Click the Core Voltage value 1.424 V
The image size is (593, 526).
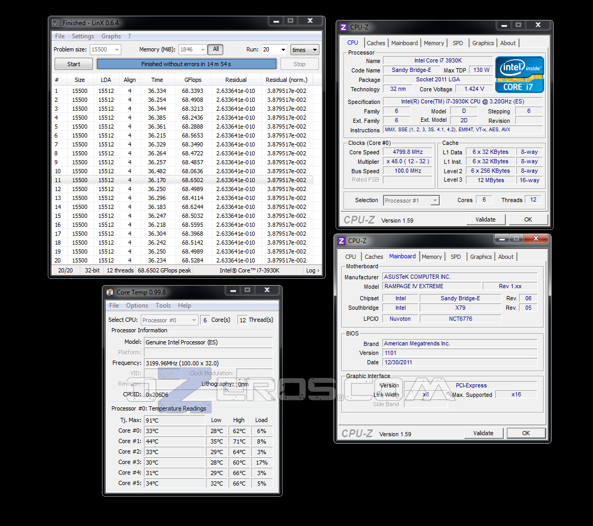pos(474,89)
